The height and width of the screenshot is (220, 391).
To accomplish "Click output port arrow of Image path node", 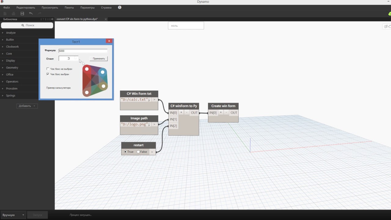I will [x=155, y=124].
